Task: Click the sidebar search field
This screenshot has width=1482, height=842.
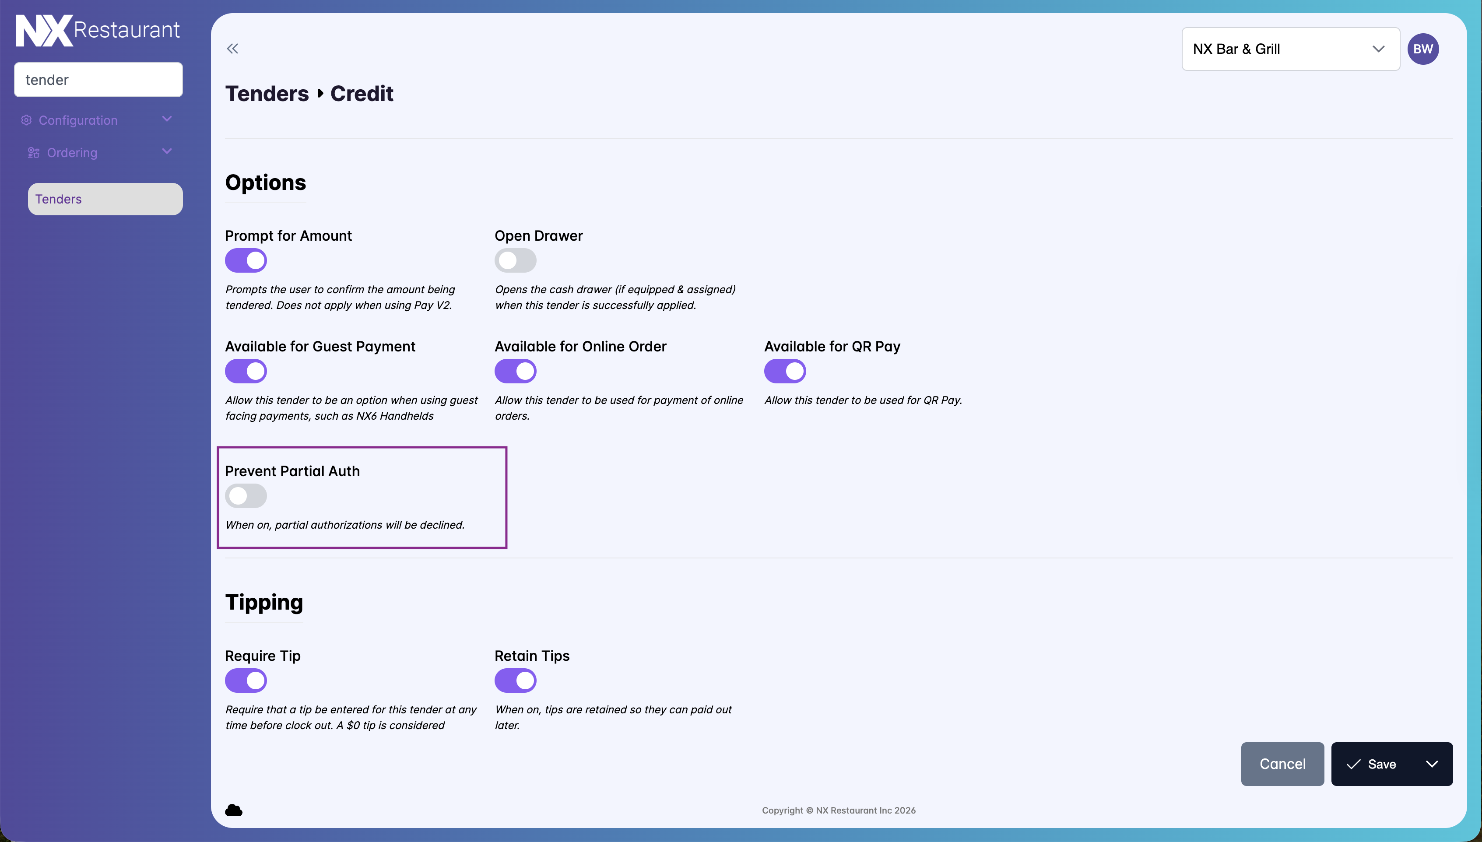Action: (98, 80)
